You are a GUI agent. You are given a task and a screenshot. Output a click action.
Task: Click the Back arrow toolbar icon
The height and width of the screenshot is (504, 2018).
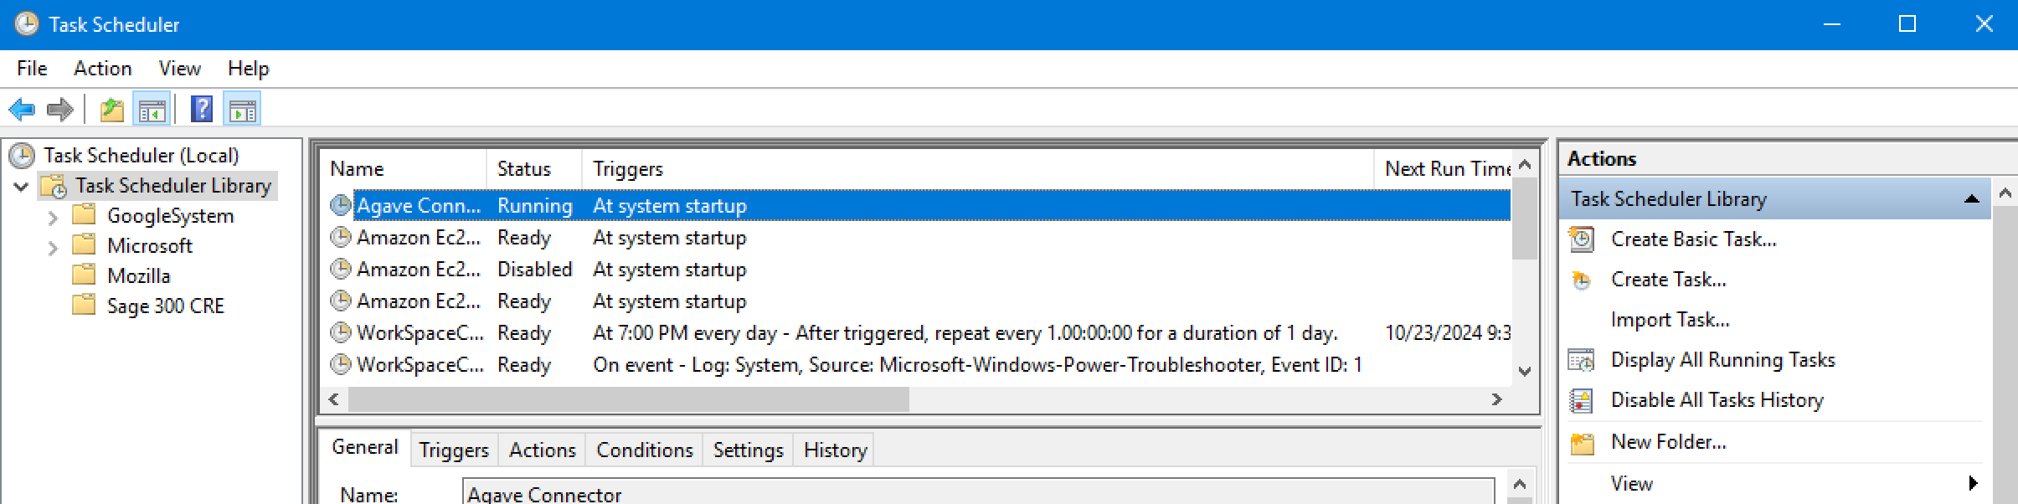pyautogui.click(x=22, y=110)
